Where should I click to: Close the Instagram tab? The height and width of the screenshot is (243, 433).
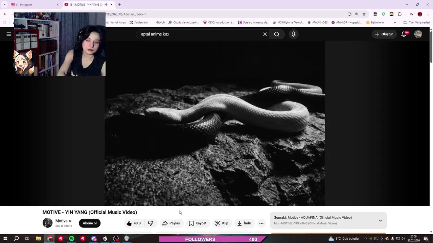coord(58,5)
